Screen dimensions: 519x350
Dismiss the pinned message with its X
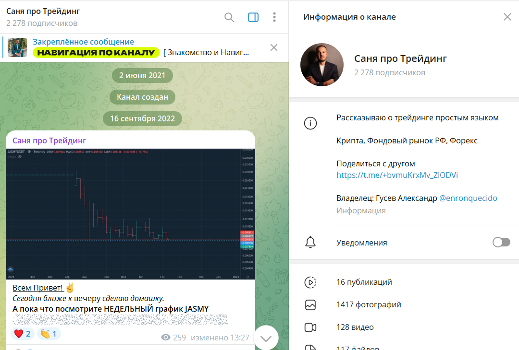(x=274, y=47)
